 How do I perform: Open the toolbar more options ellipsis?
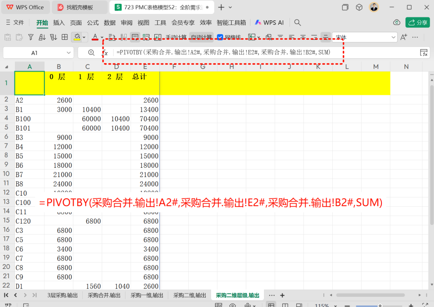click(x=415, y=37)
